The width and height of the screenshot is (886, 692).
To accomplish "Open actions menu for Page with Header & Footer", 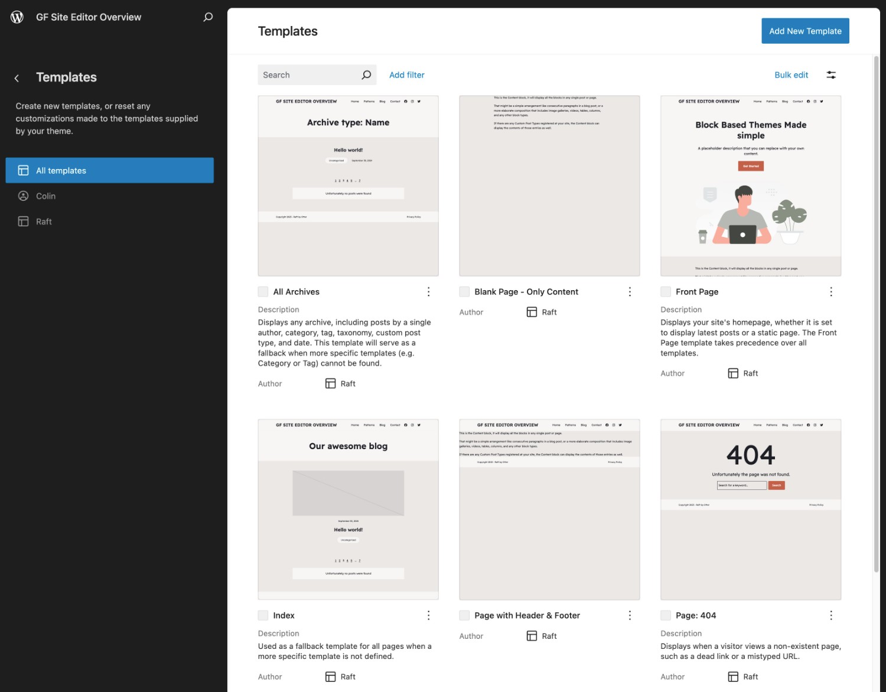I will coord(630,616).
